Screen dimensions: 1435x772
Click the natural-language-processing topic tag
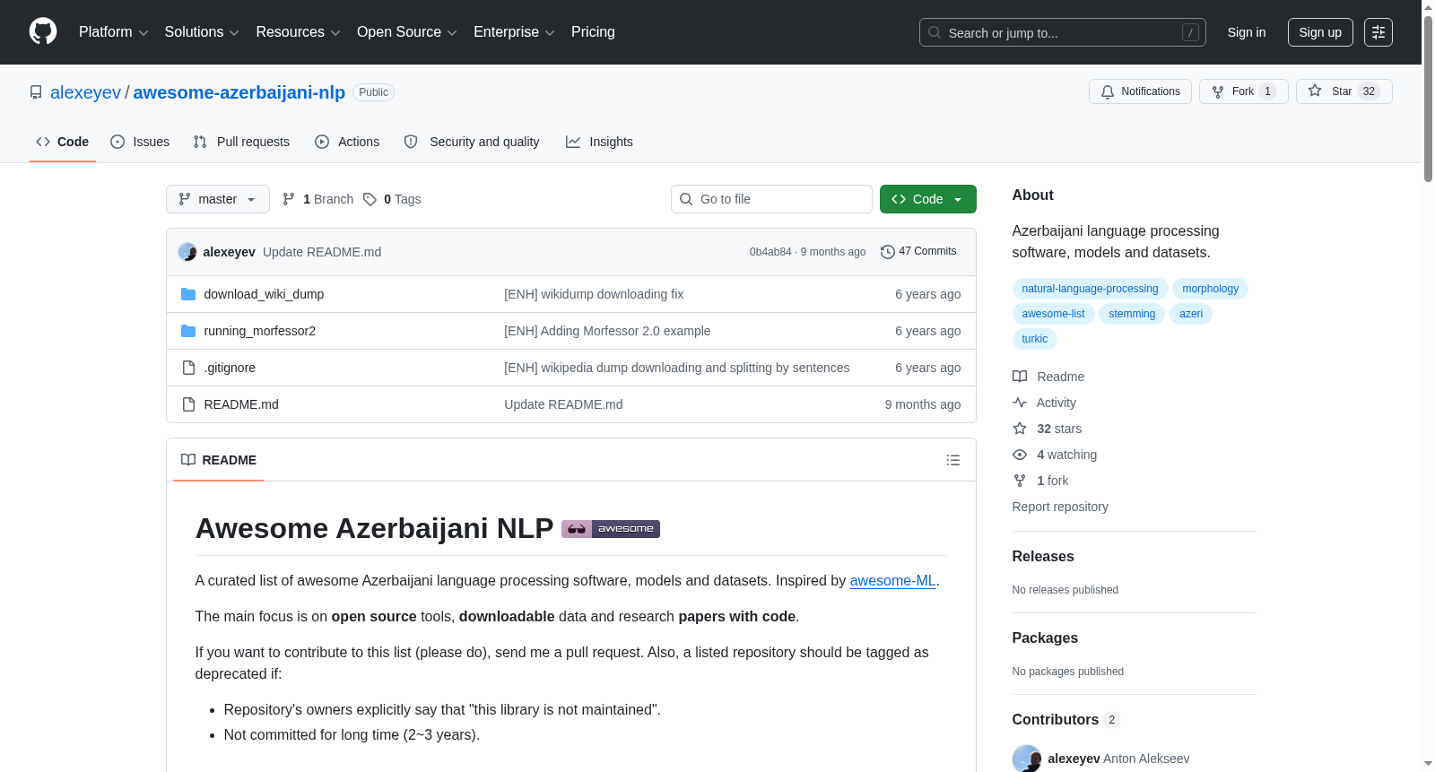[x=1090, y=289]
